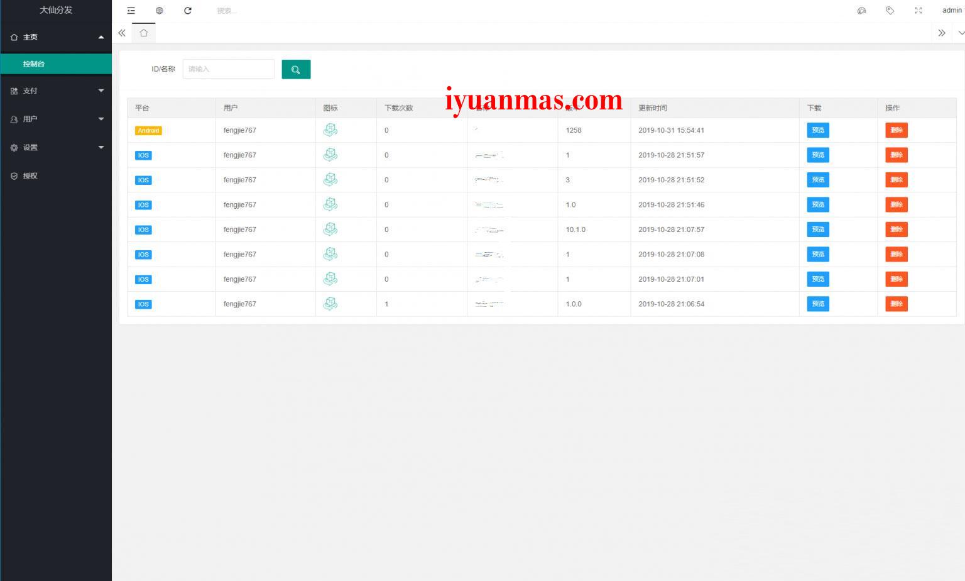Preview the app updated 21:07:57
The image size is (965, 581).
[x=818, y=230]
